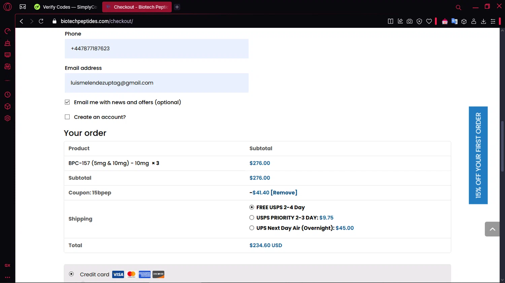Screen dimensions: 505x283
Task: Switch to Verify Codes SimplyCodes tab
Action: click(66, 7)
